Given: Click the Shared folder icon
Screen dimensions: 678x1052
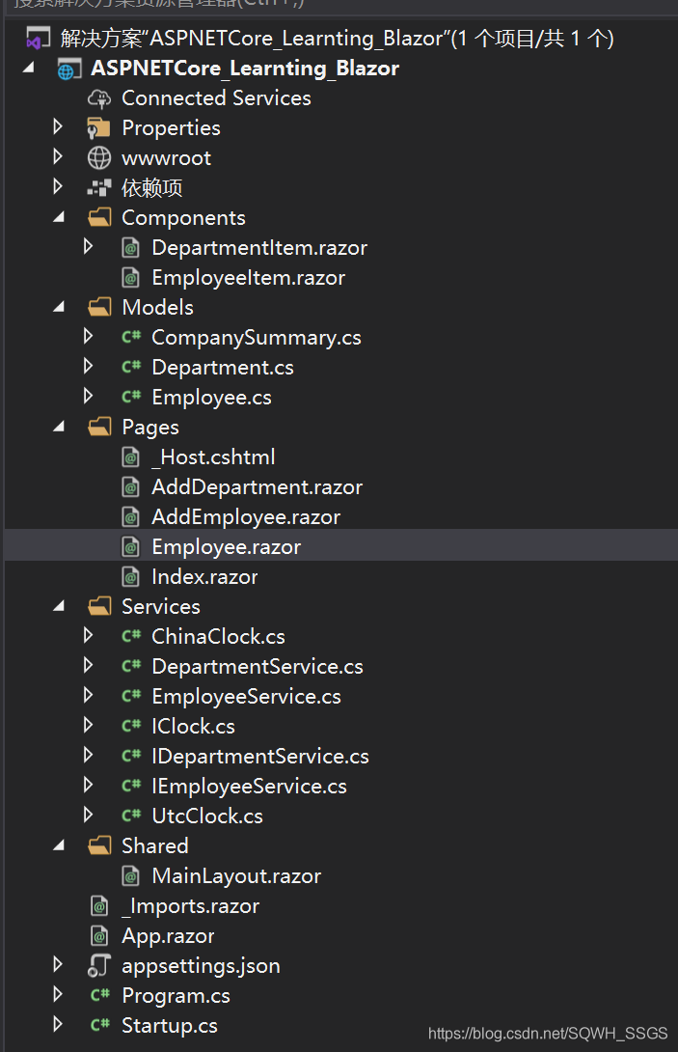Looking at the screenshot, I should click(99, 845).
